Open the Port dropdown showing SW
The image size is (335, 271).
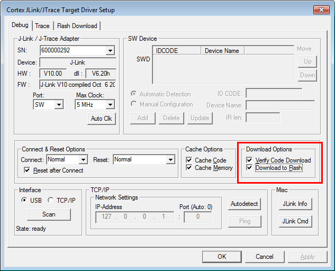tap(59, 105)
